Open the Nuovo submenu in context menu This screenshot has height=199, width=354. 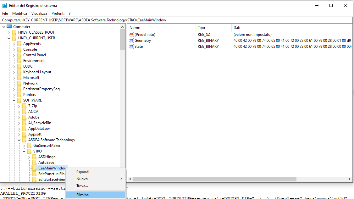pyautogui.click(x=96, y=179)
